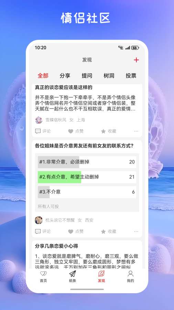Open the 首页 heart icon in bottom bar
The image size is (174, 310).
(x=43, y=274)
